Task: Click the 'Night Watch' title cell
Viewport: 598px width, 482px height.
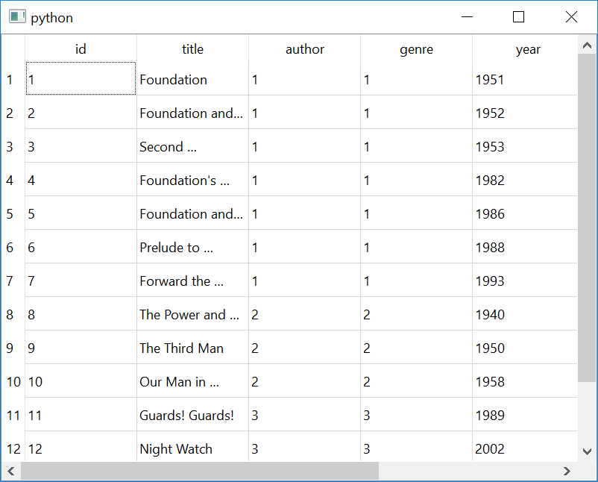Action: [192, 449]
